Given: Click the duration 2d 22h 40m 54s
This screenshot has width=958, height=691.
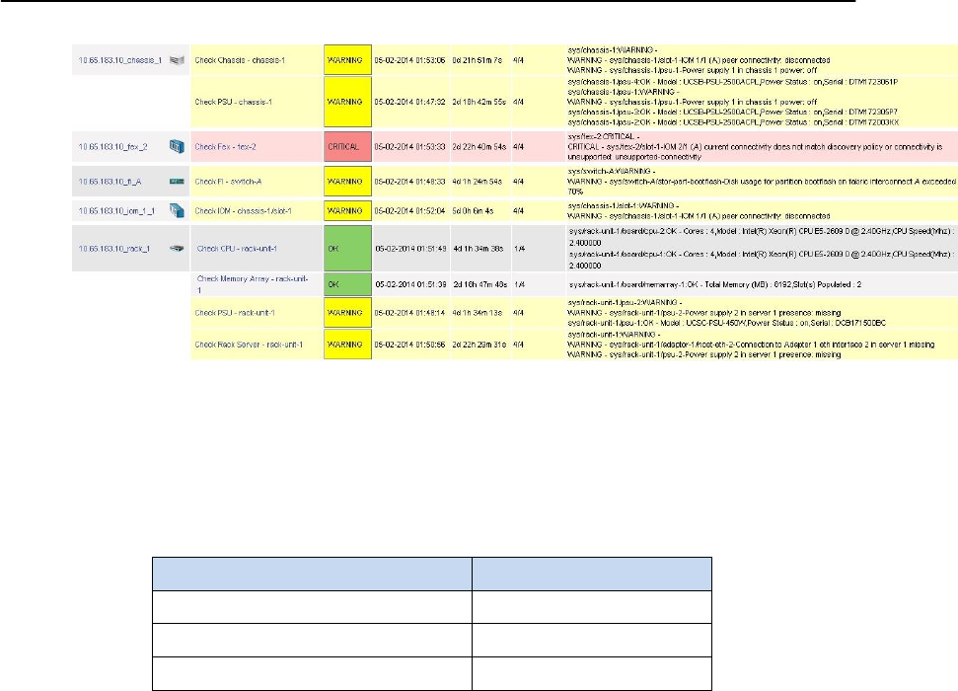Looking at the screenshot, I should 479,147.
